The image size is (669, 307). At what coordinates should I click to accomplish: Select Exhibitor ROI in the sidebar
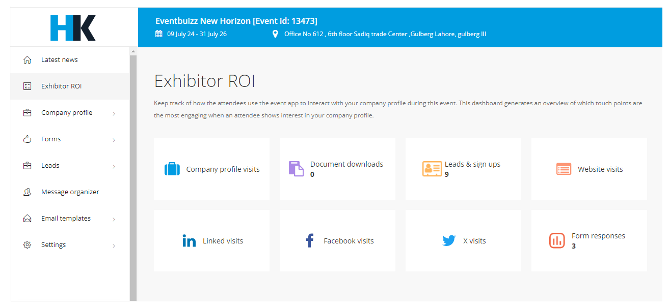point(70,86)
